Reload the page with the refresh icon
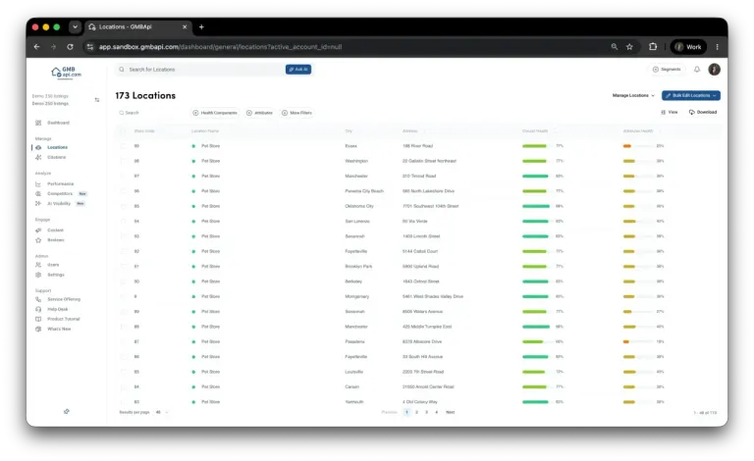Viewport: 754px width, 461px height. click(x=71, y=47)
